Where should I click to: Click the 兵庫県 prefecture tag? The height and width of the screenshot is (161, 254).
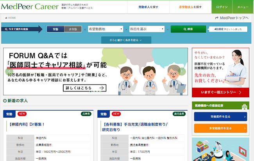(86, 114)
